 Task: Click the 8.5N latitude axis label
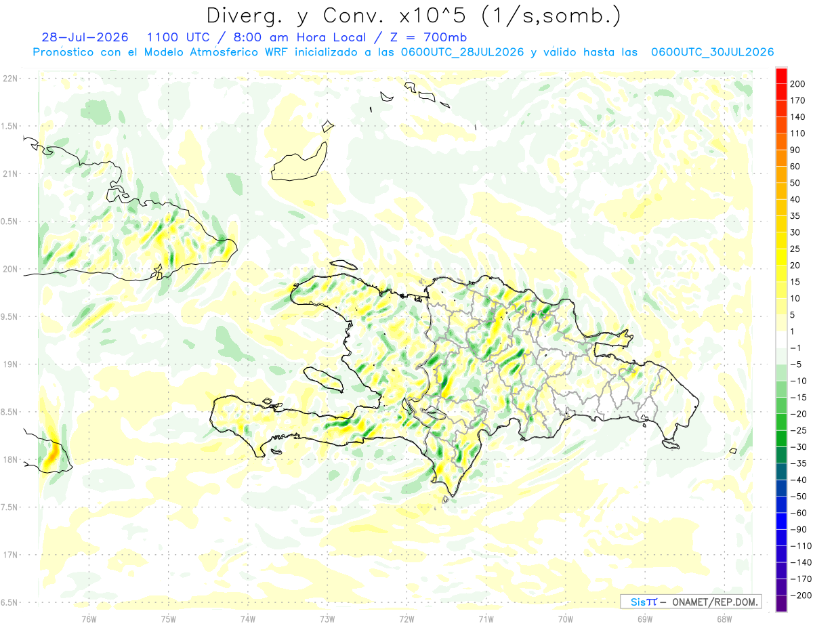10,412
